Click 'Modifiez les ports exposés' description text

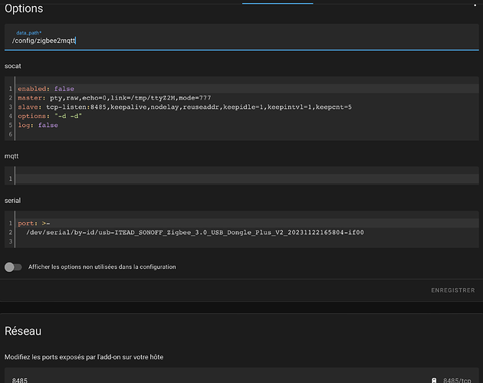click(x=84, y=357)
